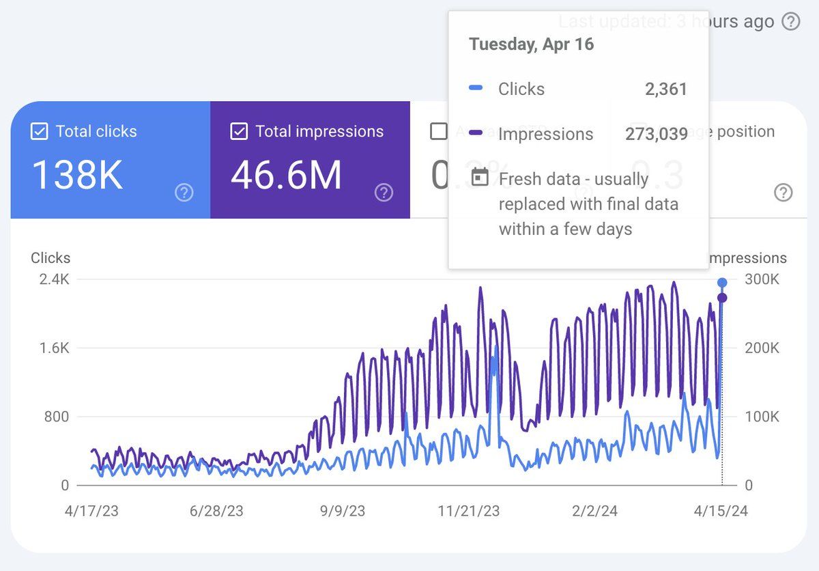
Task: Click blue Clicks legend marker in tooltip
Action: (476, 88)
